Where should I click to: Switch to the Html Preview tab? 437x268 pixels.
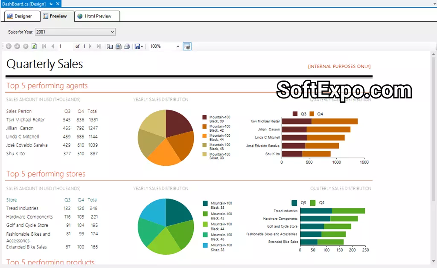[x=97, y=16]
